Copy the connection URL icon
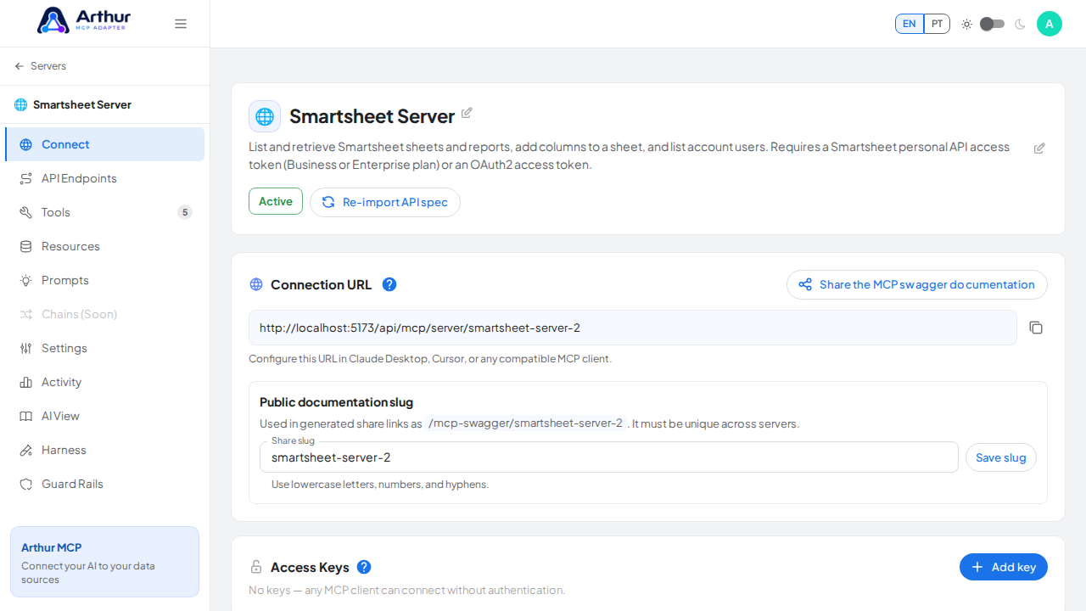Viewport: 1086px width, 611px height. point(1036,328)
